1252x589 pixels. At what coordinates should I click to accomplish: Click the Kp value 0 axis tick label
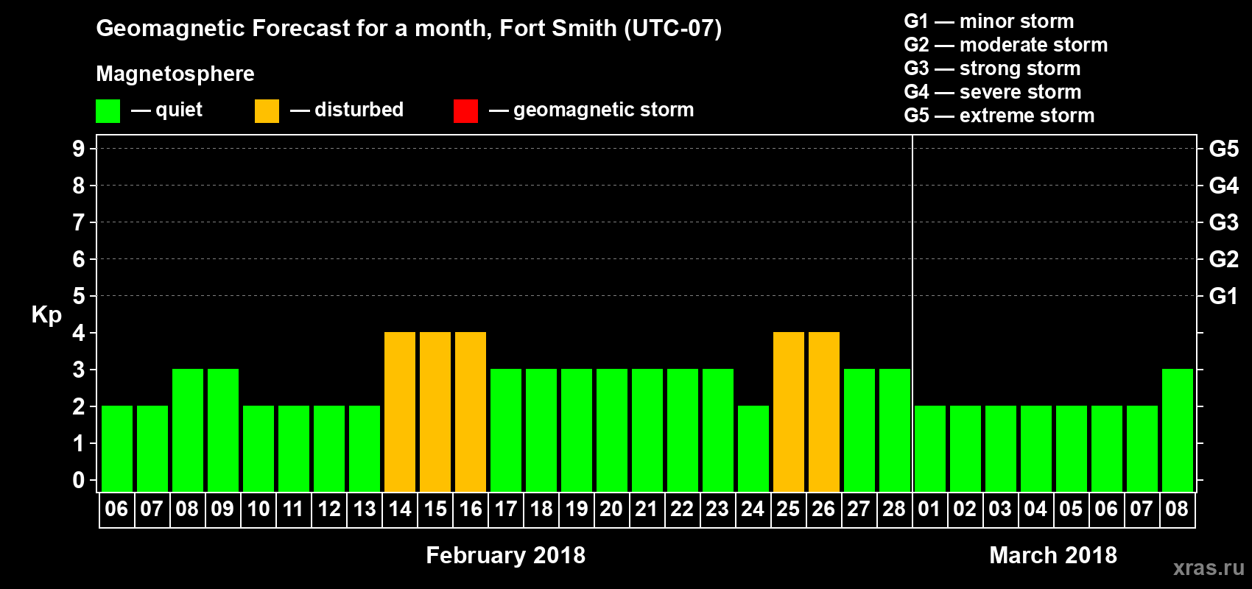pos(79,480)
